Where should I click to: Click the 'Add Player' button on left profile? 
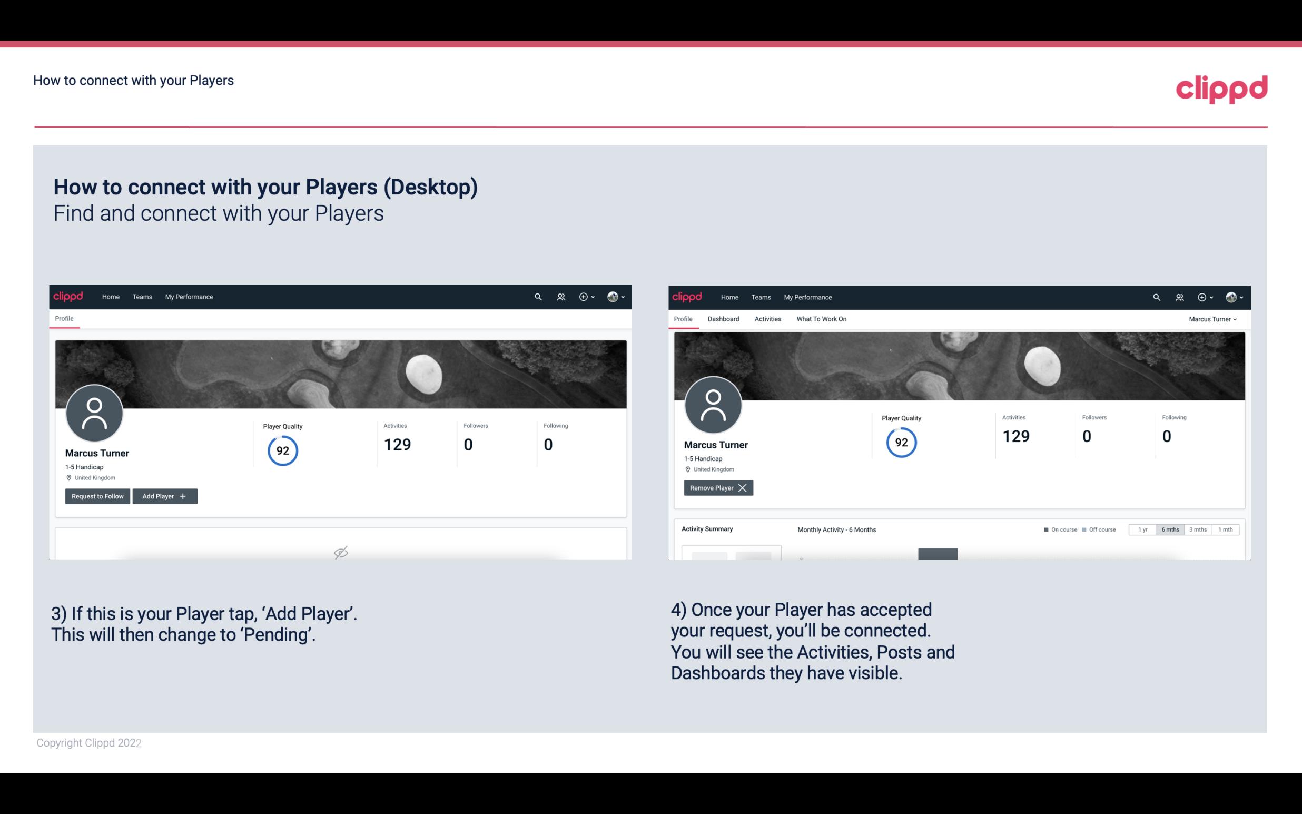pyautogui.click(x=164, y=496)
